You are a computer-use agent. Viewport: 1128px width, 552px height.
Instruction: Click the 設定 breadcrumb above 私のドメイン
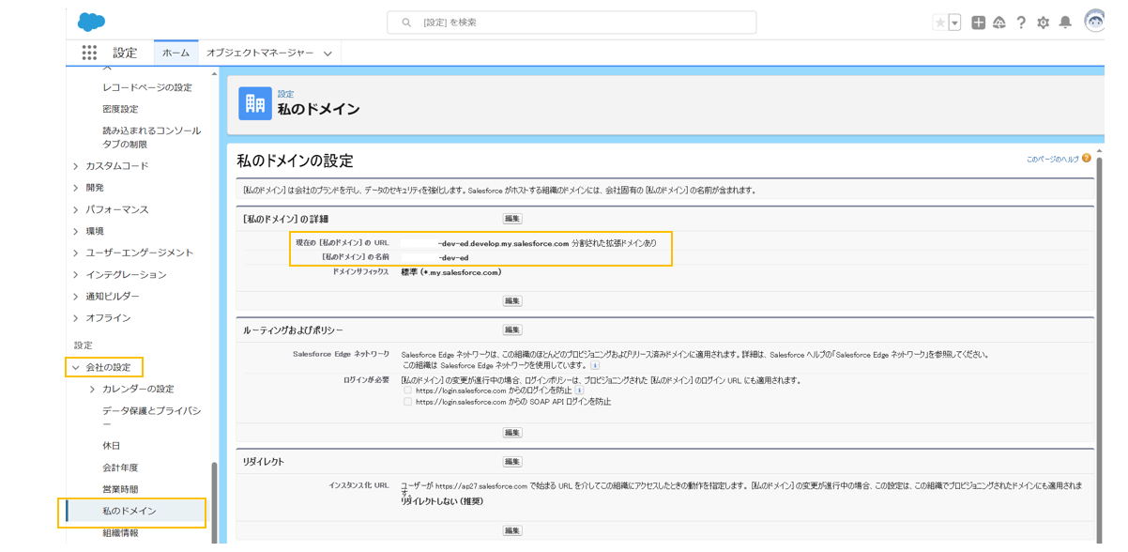tap(285, 94)
